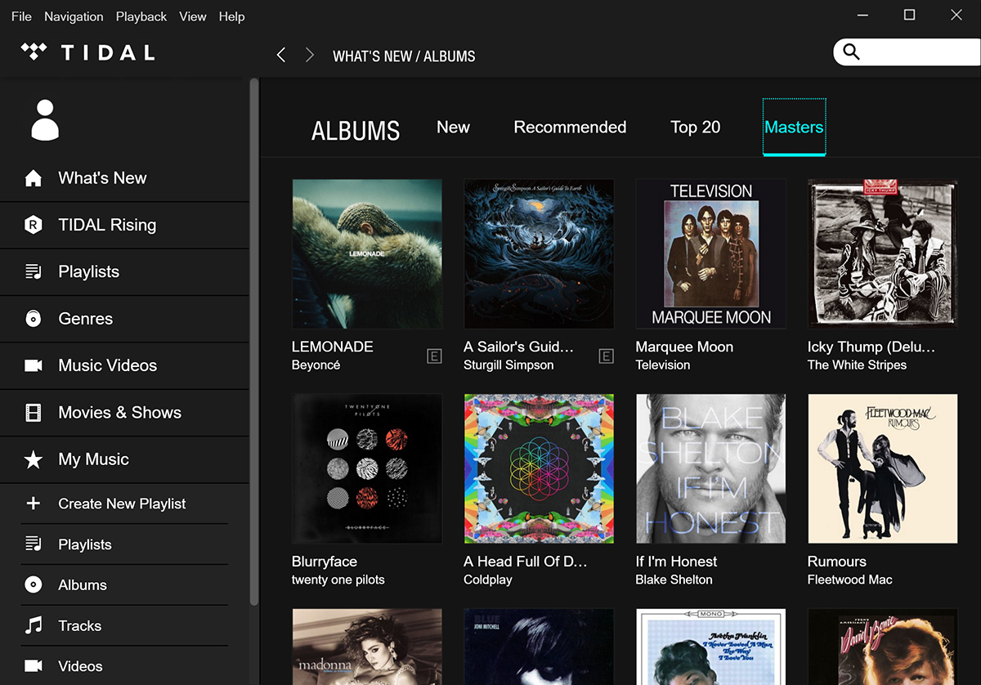Open the Help menu

click(232, 16)
